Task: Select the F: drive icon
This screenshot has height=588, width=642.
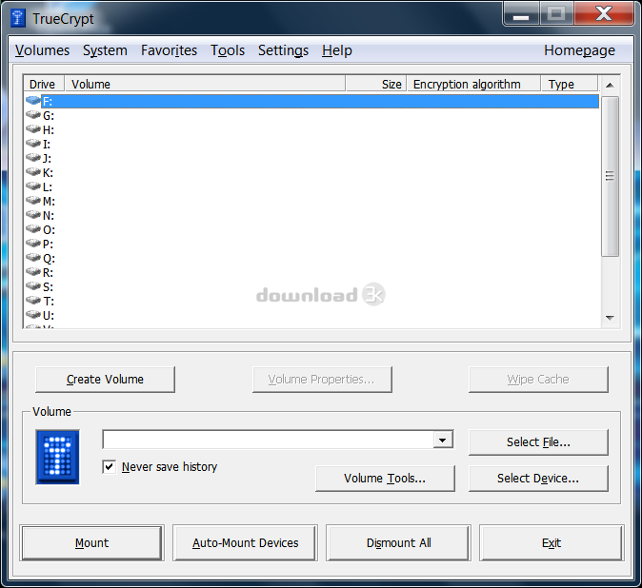Action: (x=33, y=100)
